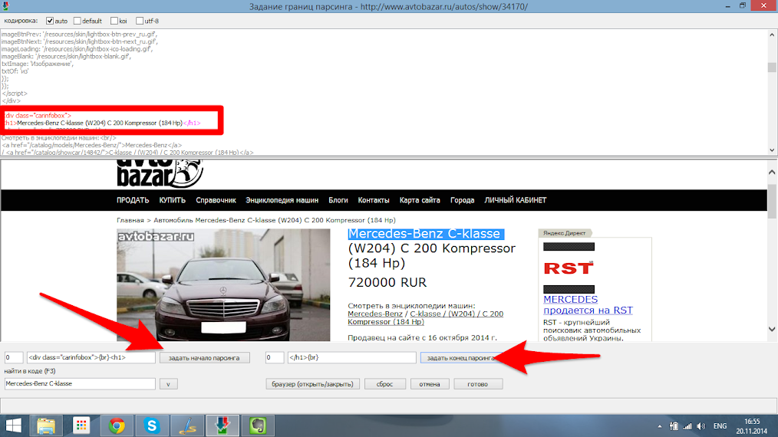Screen dimensions: 778x437
Task: Click the code pane scrollbar thumb
Action: (772, 67)
